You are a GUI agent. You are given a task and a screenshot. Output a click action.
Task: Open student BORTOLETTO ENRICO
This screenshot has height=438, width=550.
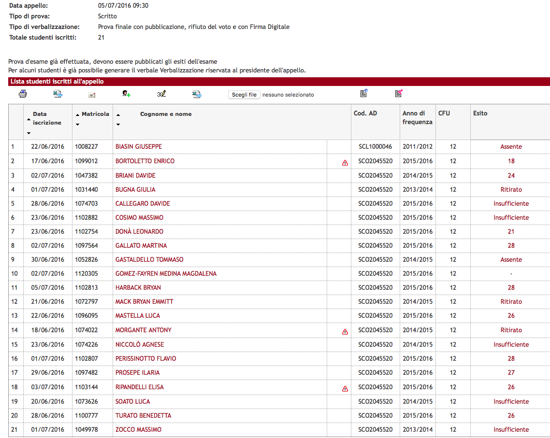(x=145, y=161)
